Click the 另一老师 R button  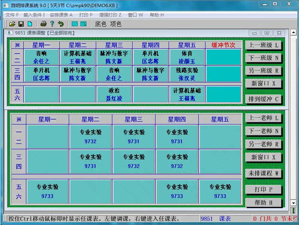[263, 144]
